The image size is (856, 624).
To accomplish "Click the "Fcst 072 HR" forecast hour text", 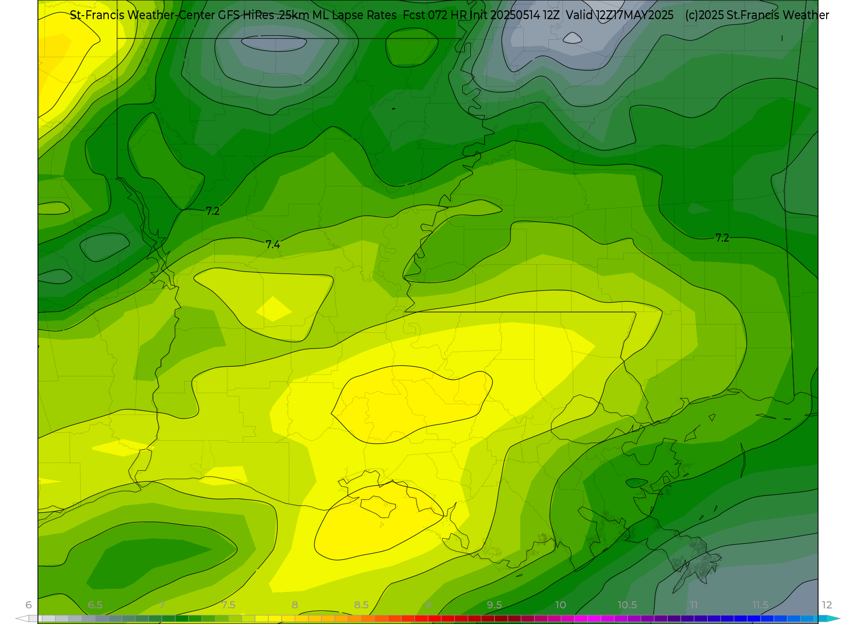I will [435, 15].
